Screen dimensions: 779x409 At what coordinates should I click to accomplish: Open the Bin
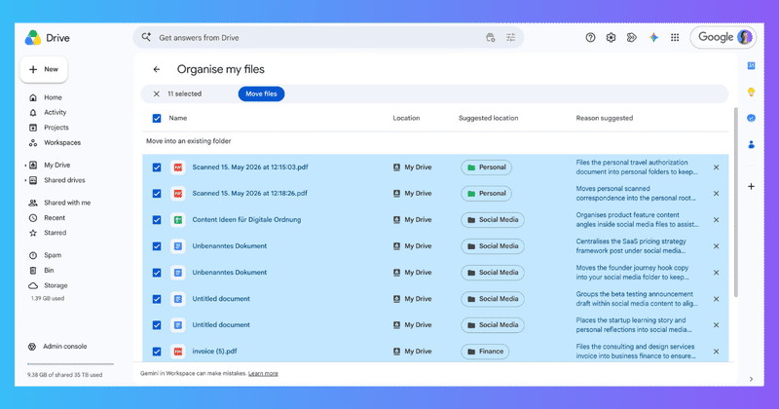click(49, 271)
